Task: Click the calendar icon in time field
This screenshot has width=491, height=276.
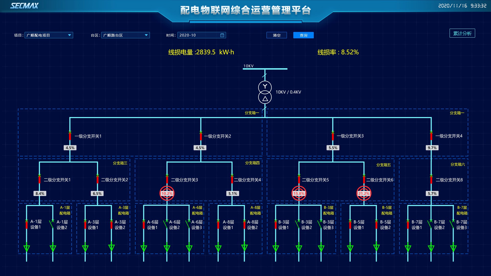Action: (222, 35)
